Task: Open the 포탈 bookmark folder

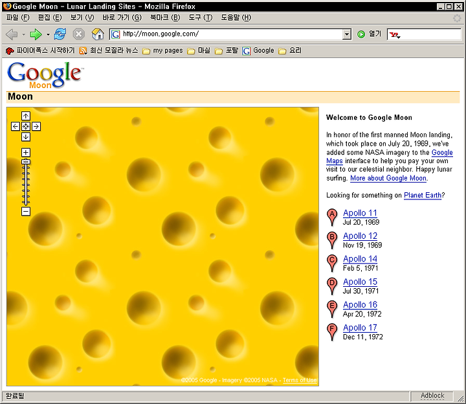Action: point(227,51)
